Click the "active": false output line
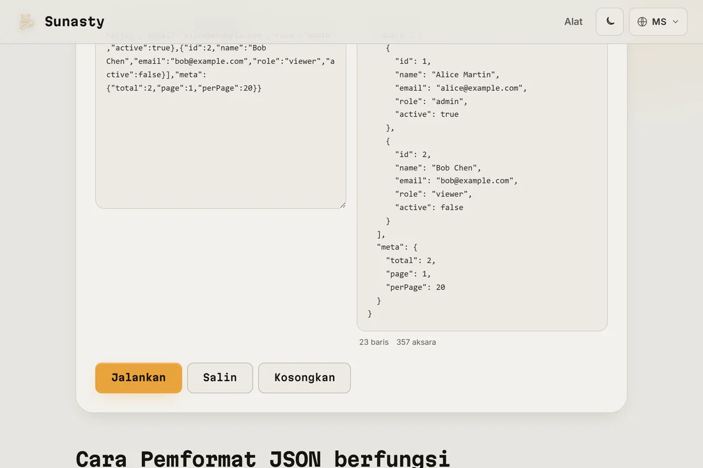Image resolution: width=703 pixels, height=468 pixels. click(x=429, y=208)
